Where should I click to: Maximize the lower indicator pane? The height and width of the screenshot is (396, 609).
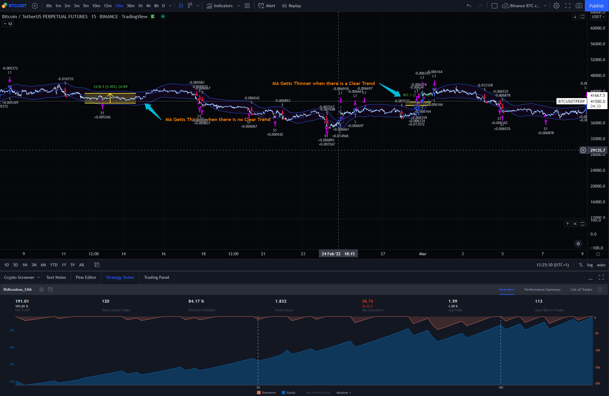(582, 224)
